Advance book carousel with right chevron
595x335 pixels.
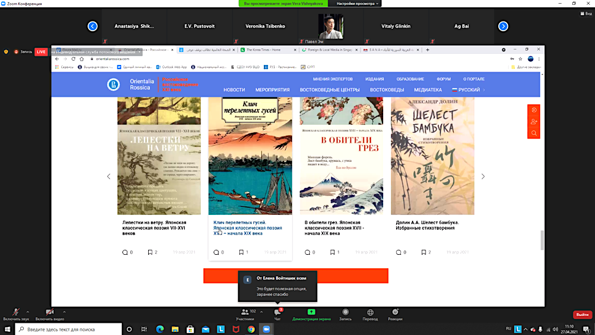483,176
